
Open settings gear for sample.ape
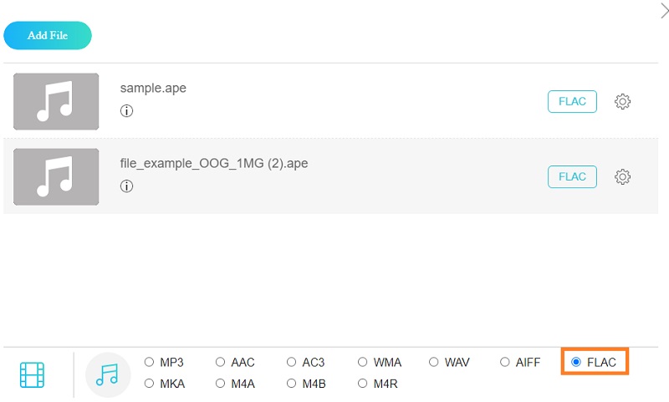(622, 102)
